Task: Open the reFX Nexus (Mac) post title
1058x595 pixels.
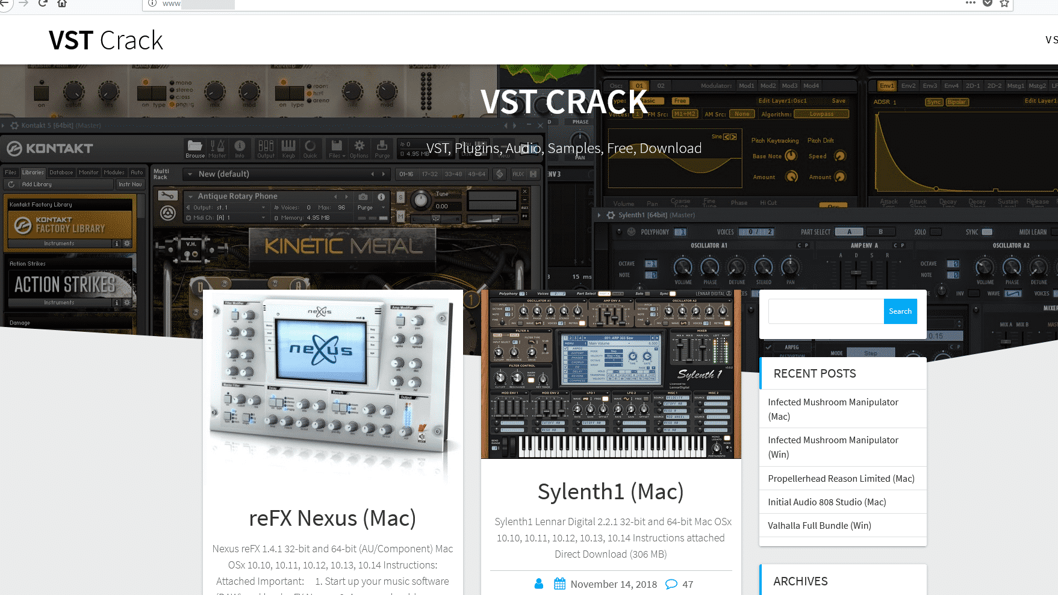Action: pyautogui.click(x=332, y=518)
